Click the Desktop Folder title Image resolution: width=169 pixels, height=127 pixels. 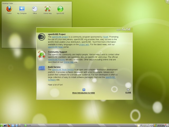8,3
